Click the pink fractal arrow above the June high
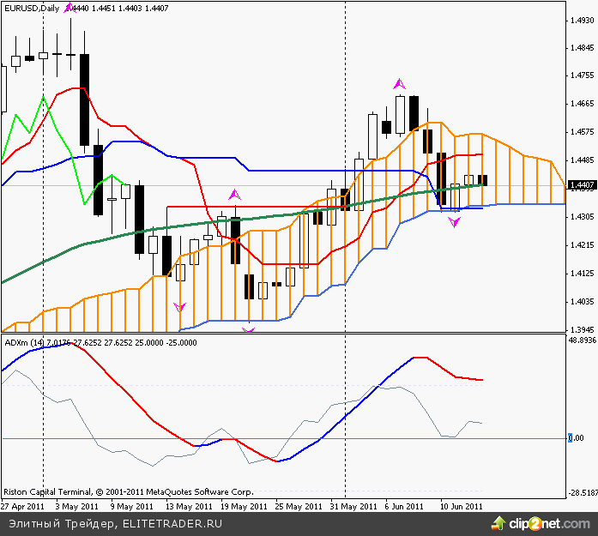Screen dimensions: 598x536 point(399,84)
